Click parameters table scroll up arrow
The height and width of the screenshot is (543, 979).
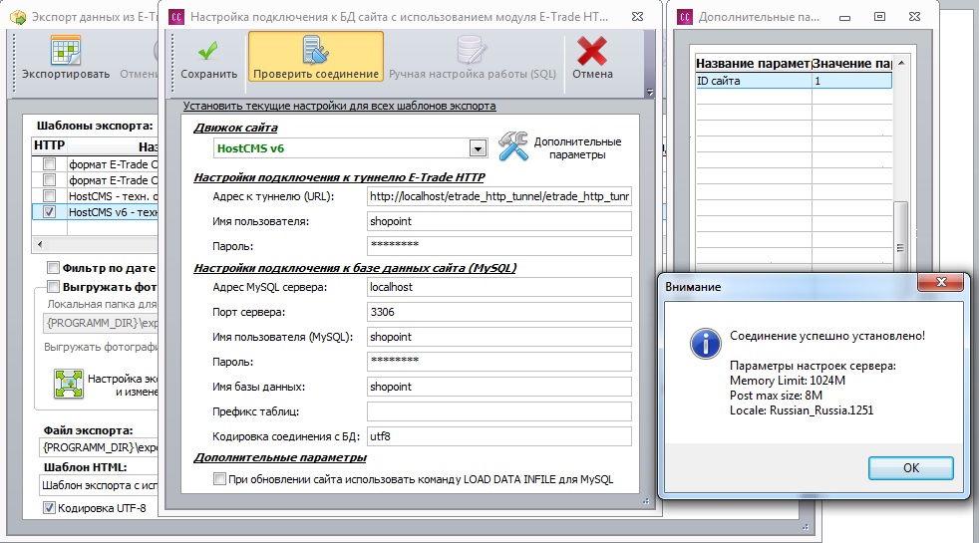(901, 63)
